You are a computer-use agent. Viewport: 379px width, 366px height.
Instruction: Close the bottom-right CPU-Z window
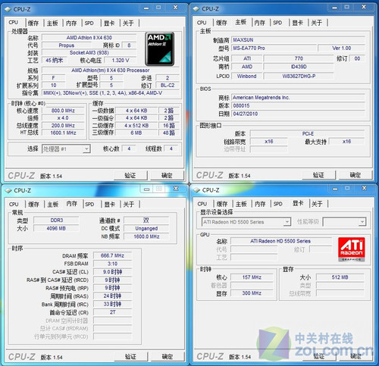(365, 189)
